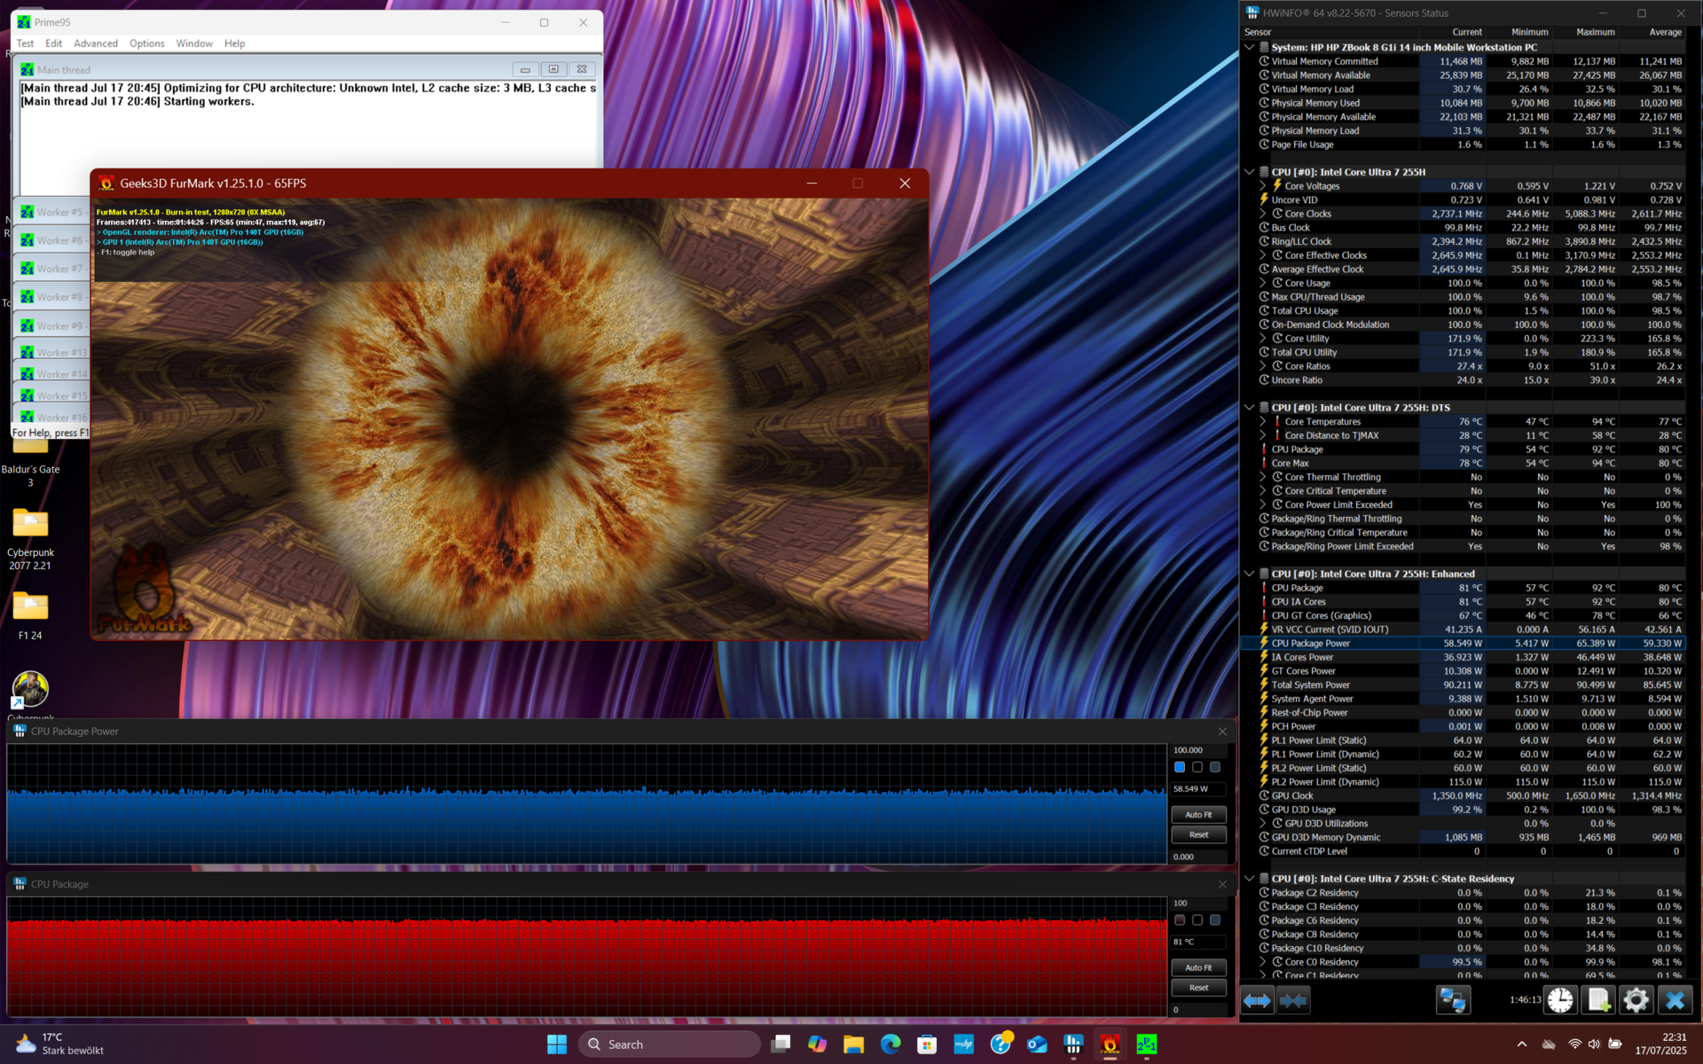Click the expand-columns blue arrows button in HWiNFO

(x=1257, y=1000)
